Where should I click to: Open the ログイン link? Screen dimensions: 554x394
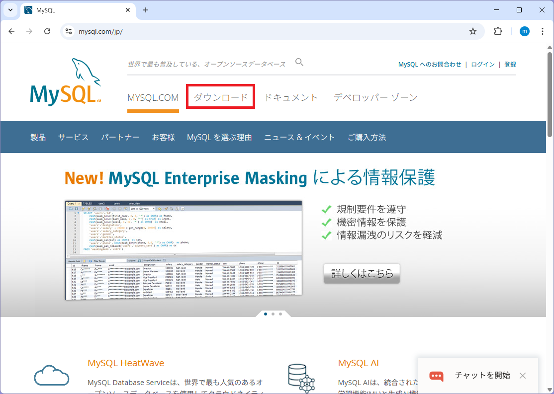click(x=482, y=64)
